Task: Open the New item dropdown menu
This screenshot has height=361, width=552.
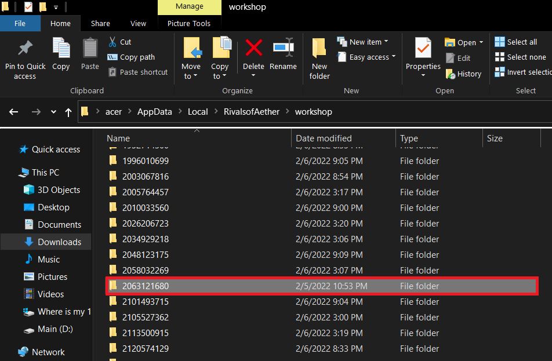Action: (362, 42)
